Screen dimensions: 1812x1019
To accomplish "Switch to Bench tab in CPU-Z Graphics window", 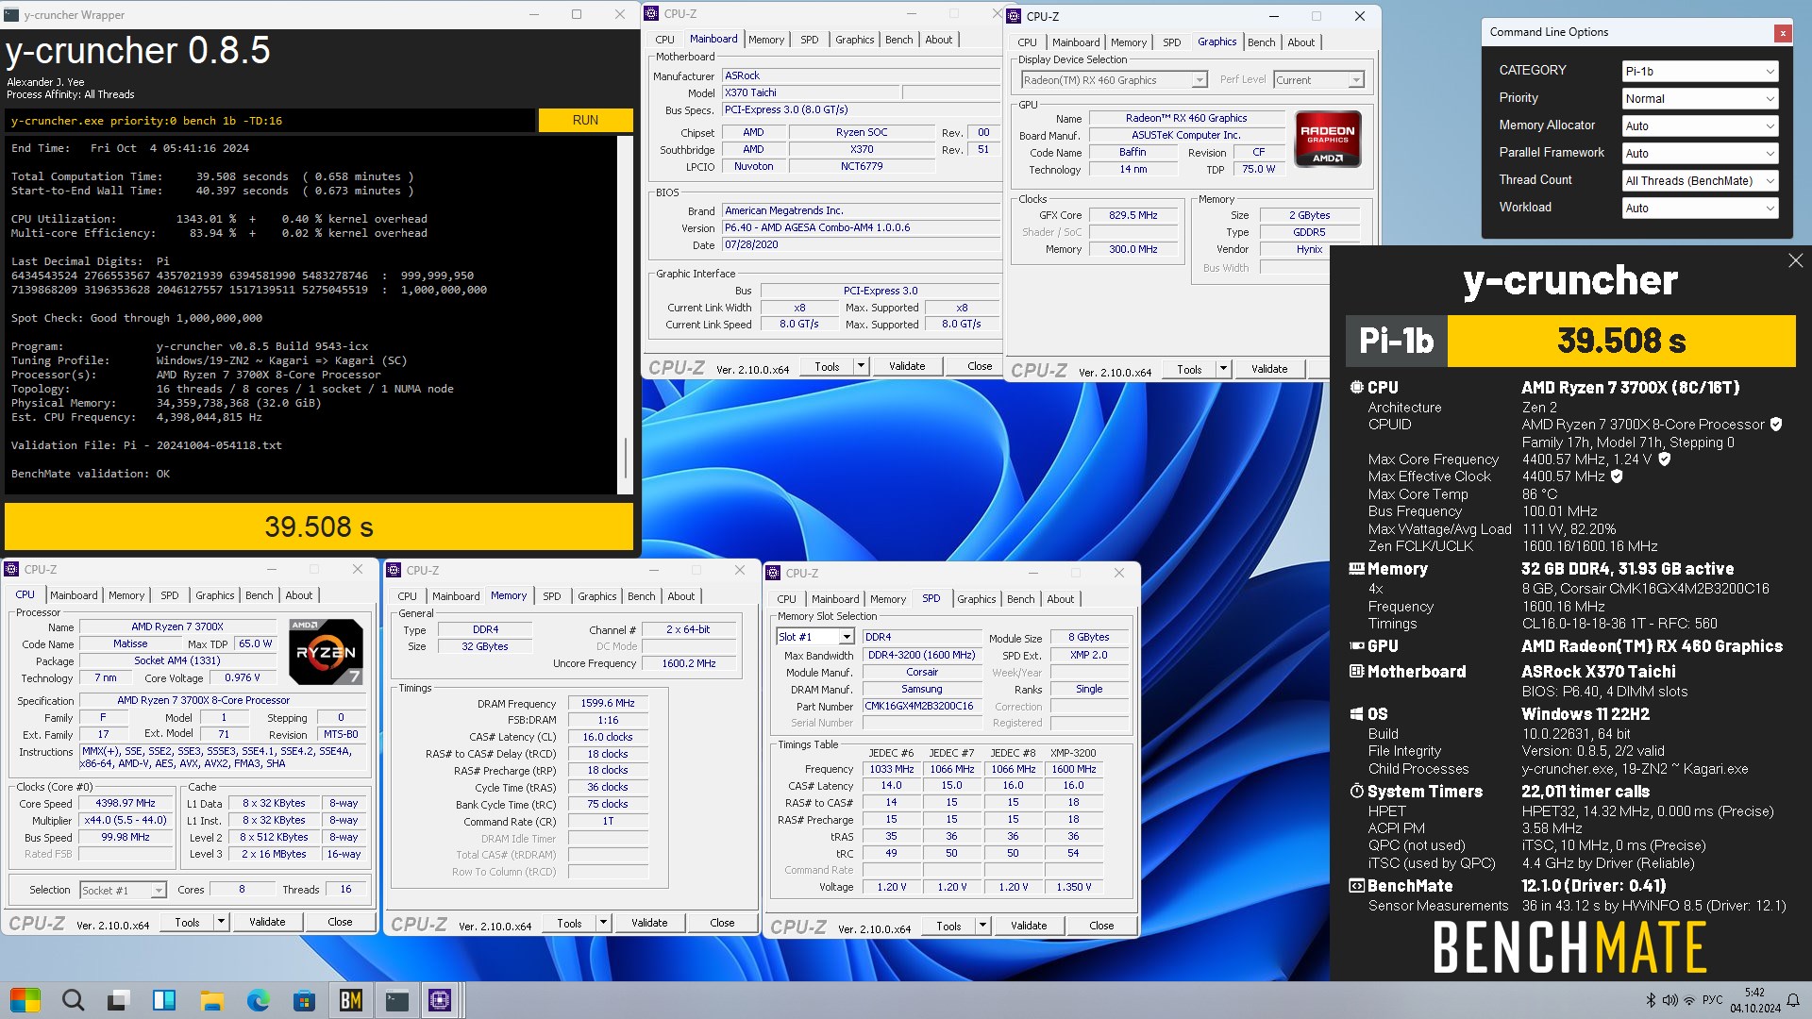I will point(1261,42).
